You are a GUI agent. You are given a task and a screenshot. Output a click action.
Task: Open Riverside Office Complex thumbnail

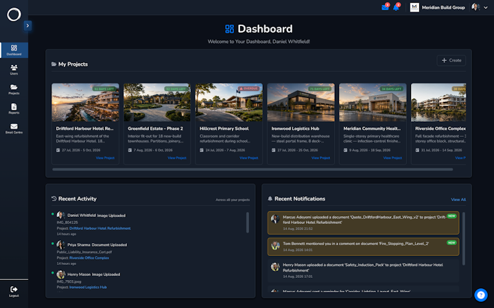pyautogui.click(x=438, y=102)
